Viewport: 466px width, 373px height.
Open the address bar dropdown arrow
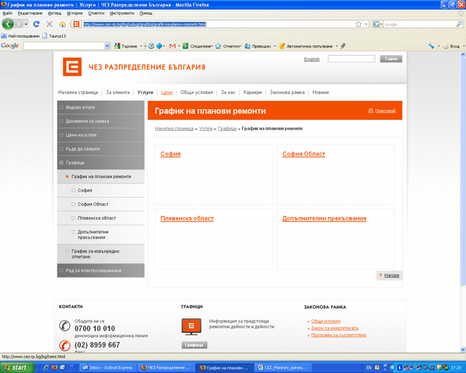pyautogui.click(x=366, y=24)
